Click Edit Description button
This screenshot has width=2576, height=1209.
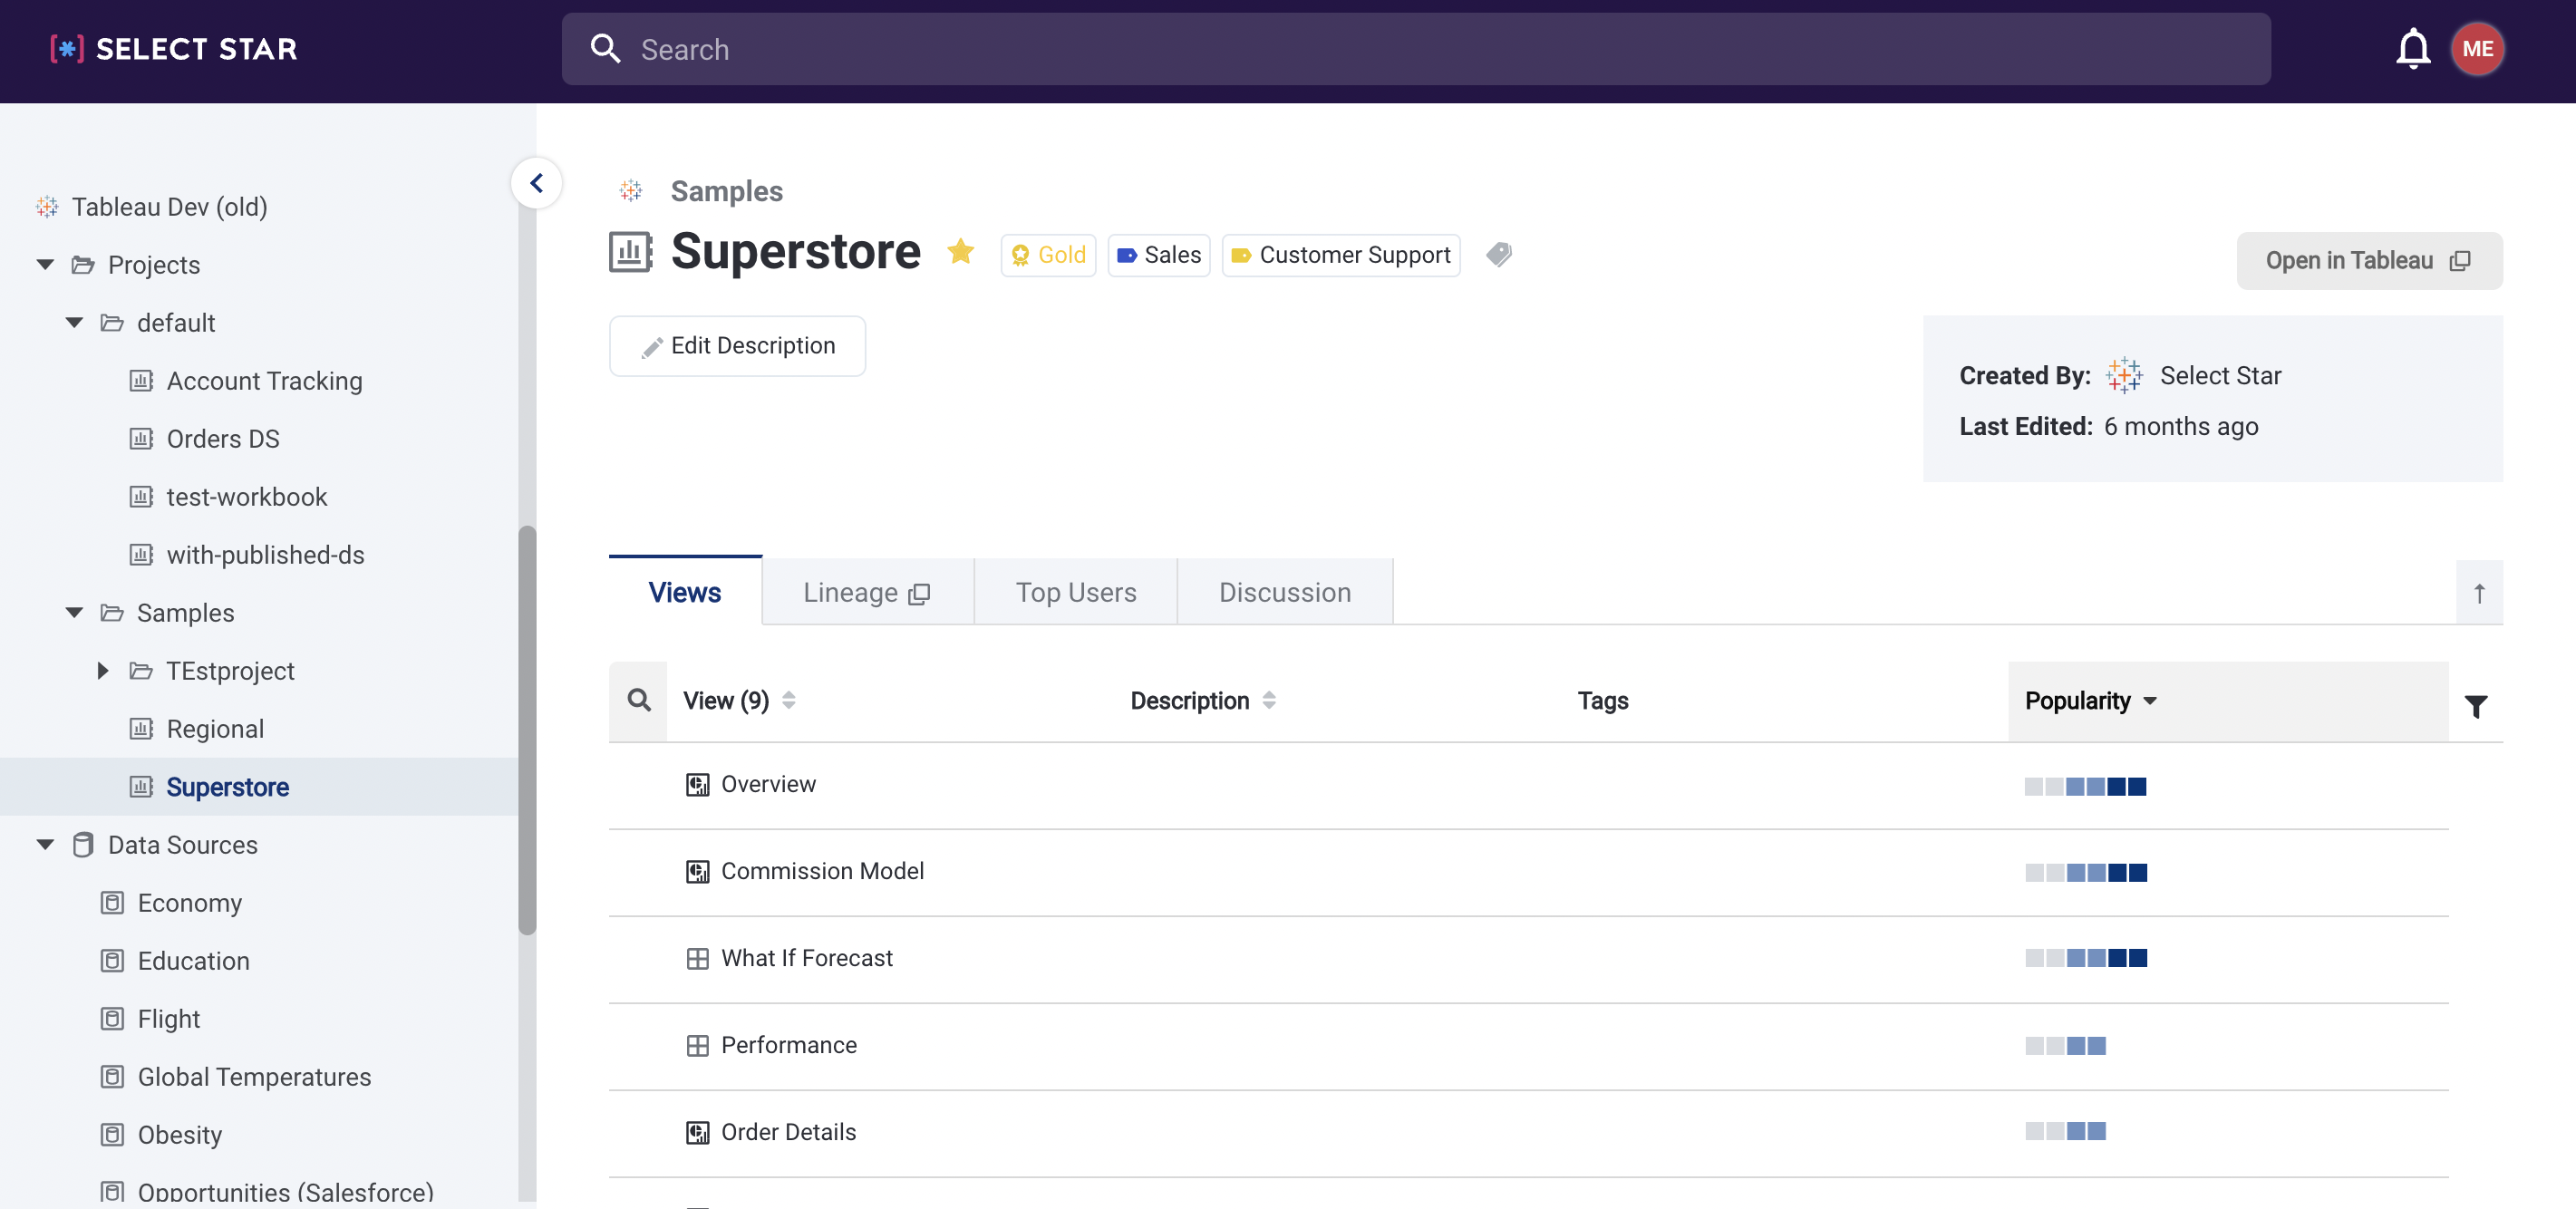[x=737, y=346]
